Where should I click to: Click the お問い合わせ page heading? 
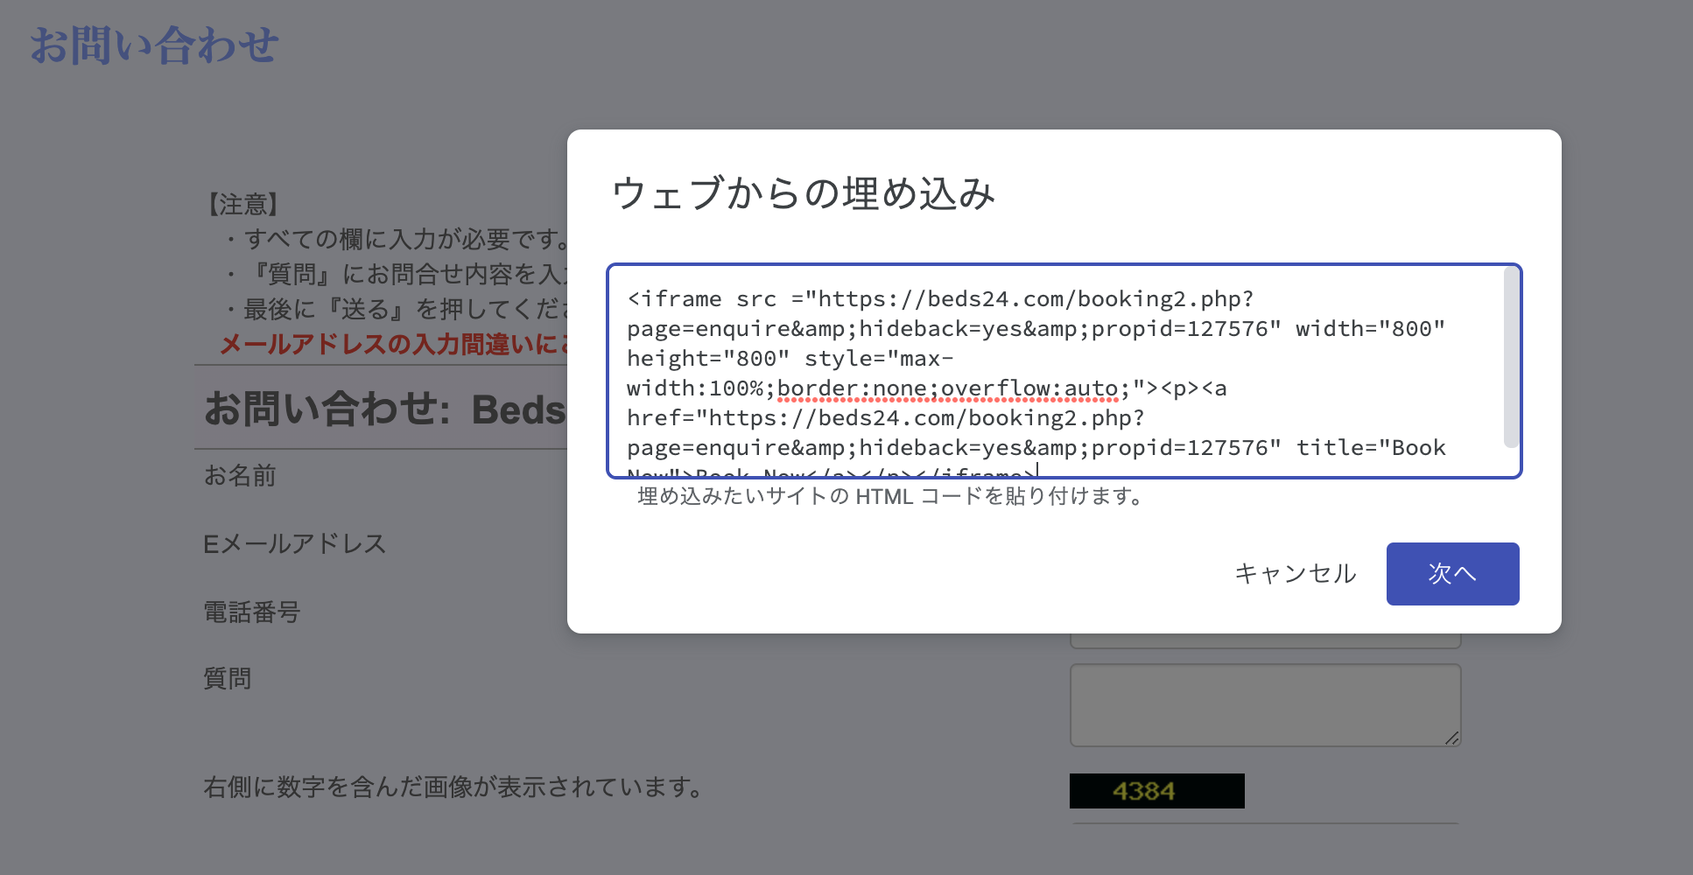(154, 45)
